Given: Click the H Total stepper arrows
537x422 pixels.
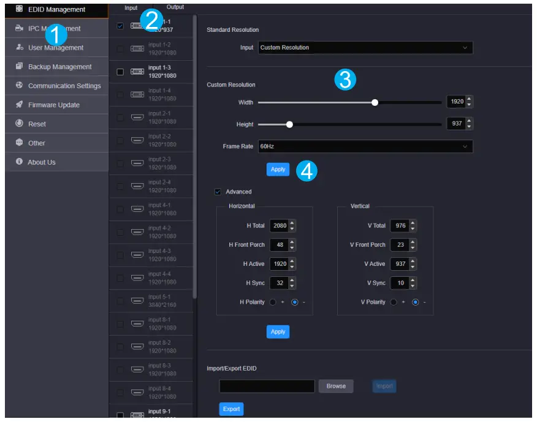Looking at the screenshot, I should 292,225.
